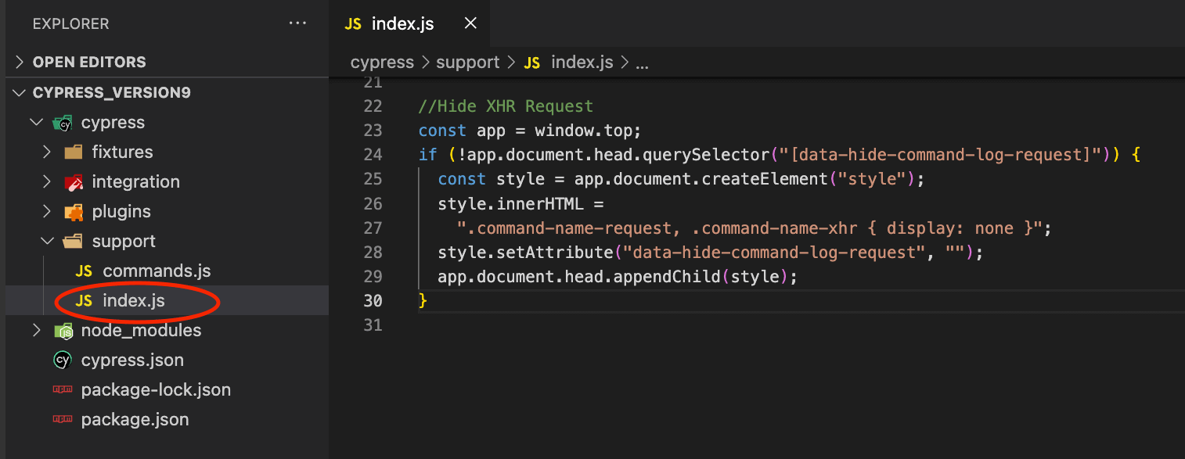Close the index.js editor tab
This screenshot has height=459, width=1185.
pyautogui.click(x=470, y=23)
